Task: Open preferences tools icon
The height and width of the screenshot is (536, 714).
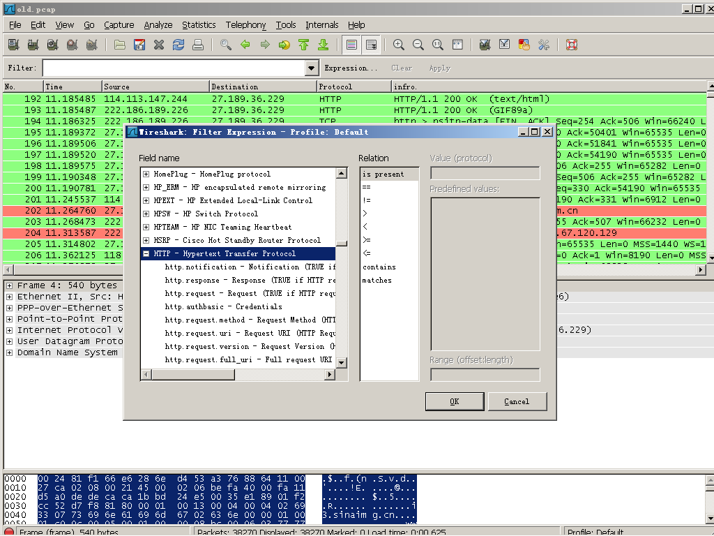Action: pyautogui.click(x=544, y=45)
